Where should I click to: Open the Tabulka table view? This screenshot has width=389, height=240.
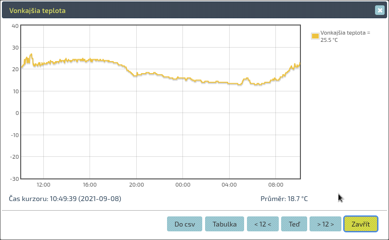224,224
